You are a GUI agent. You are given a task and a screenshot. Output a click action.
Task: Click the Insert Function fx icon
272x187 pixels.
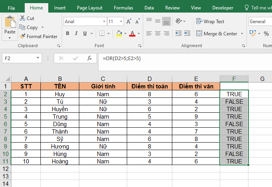[89, 58]
